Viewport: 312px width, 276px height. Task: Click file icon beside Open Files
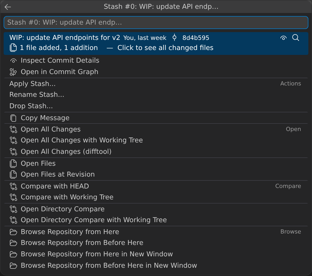click(13, 164)
